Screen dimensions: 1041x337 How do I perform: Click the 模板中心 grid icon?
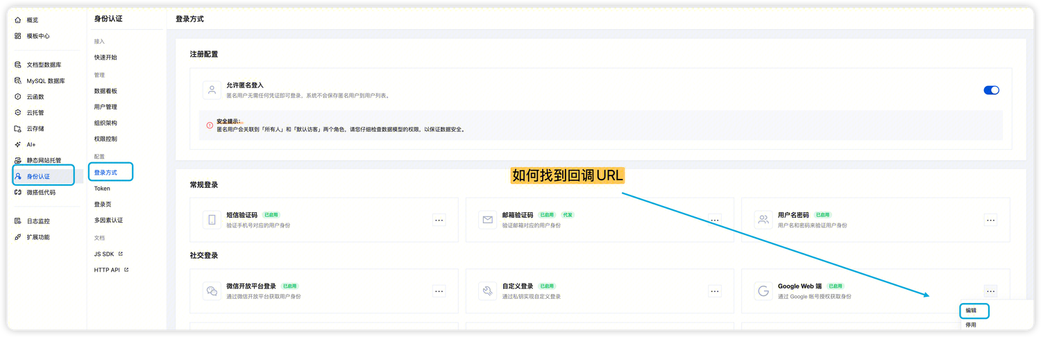[18, 36]
